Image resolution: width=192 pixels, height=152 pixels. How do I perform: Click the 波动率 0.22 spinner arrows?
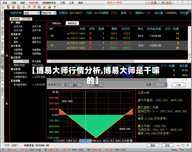point(66,85)
